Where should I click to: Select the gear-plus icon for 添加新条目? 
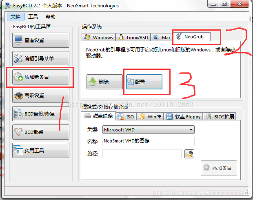(x=18, y=77)
